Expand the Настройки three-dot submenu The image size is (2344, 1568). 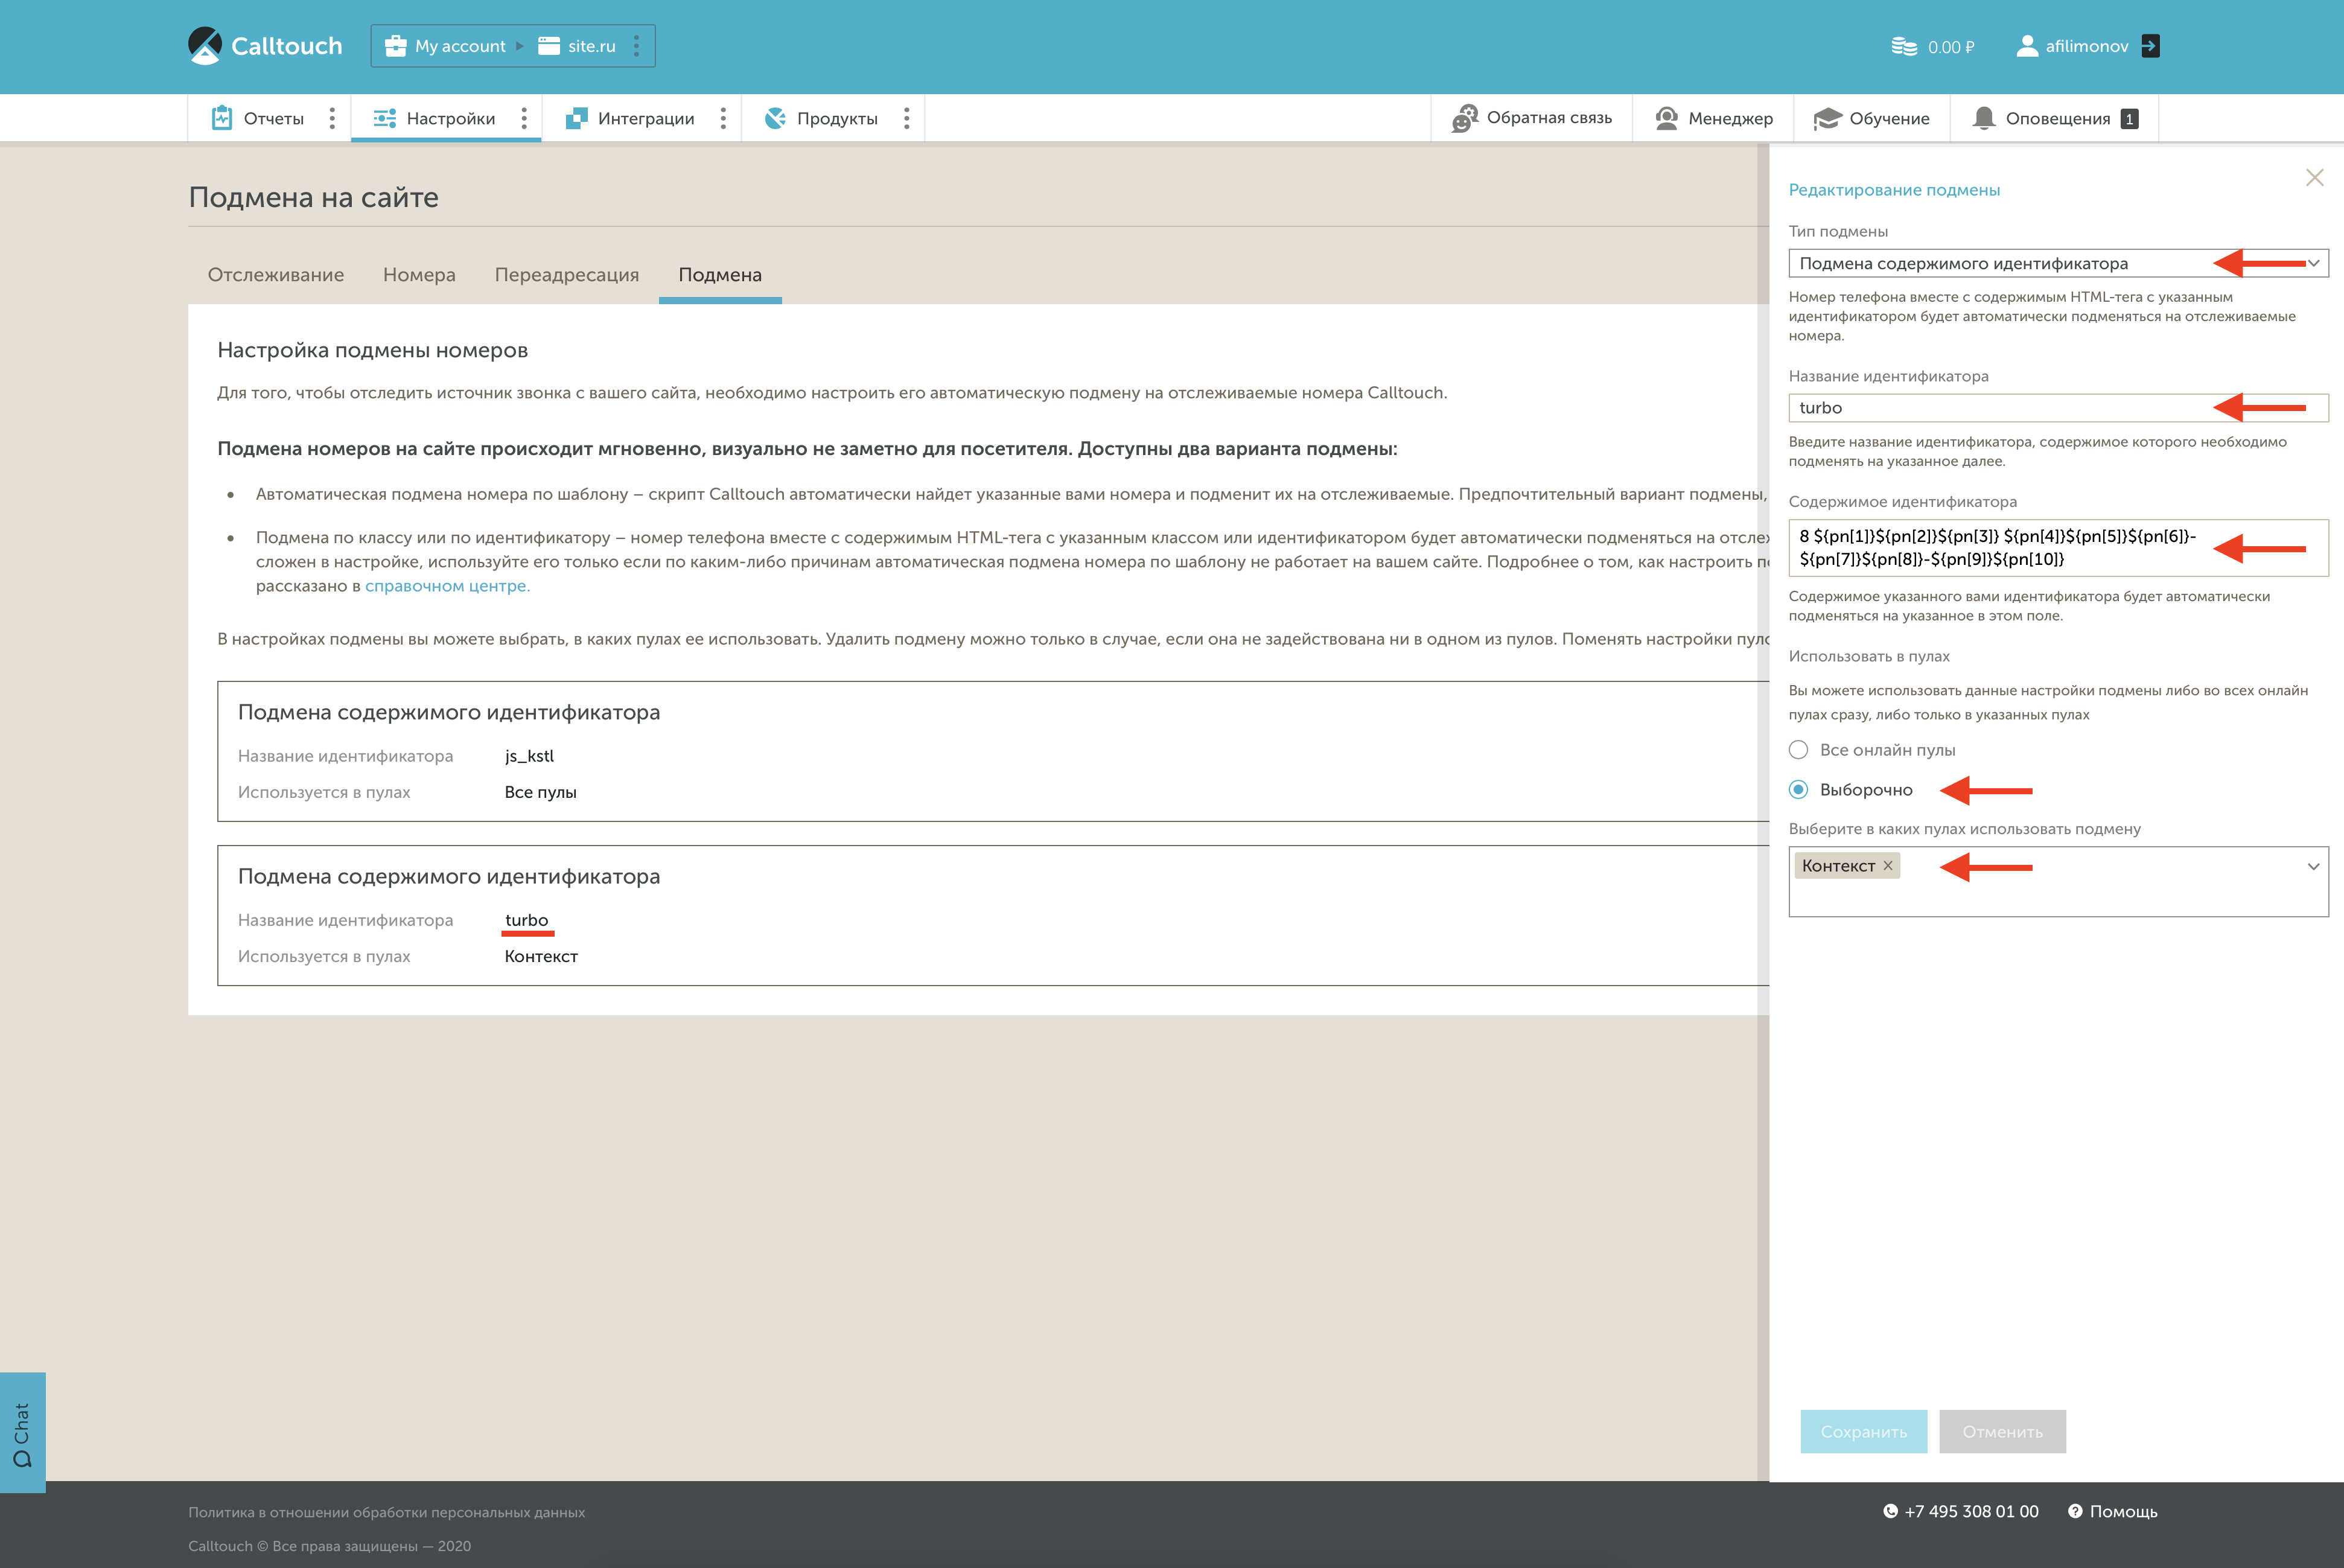click(x=524, y=118)
